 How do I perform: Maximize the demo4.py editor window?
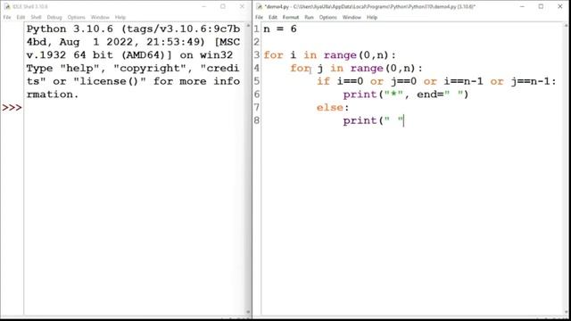click(542, 6)
